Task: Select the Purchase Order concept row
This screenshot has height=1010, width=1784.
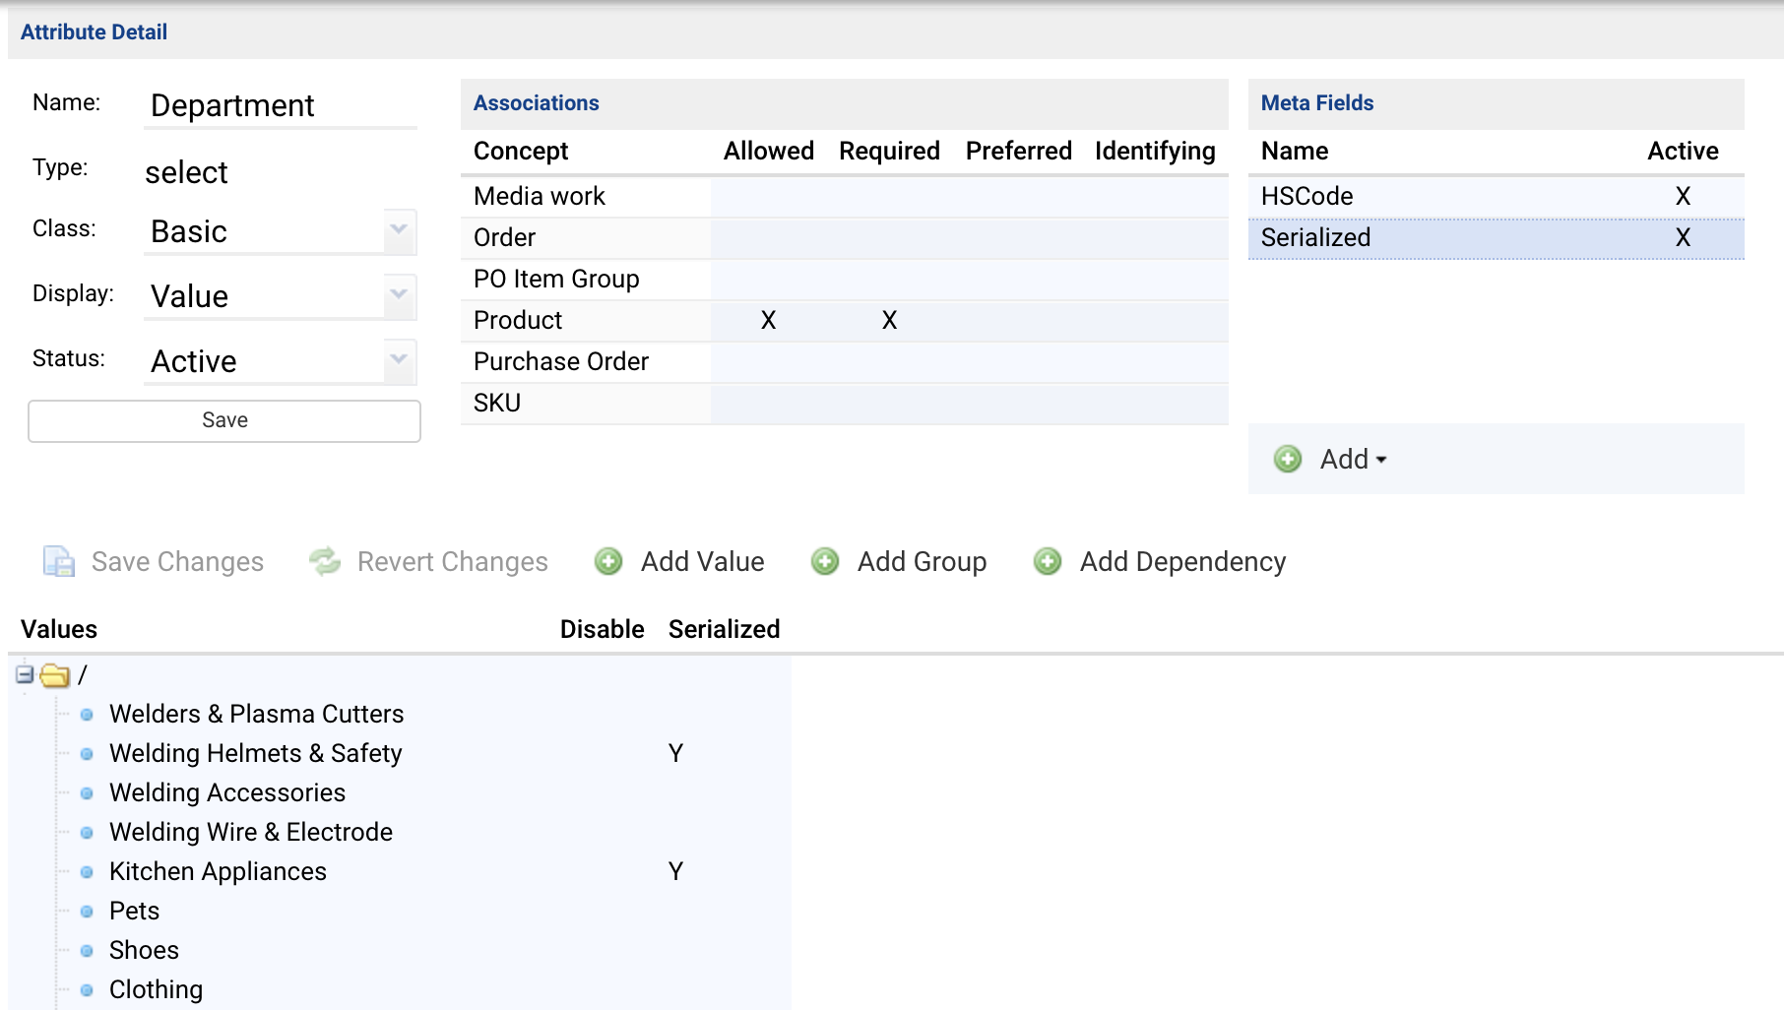Action: pyautogui.click(x=844, y=361)
